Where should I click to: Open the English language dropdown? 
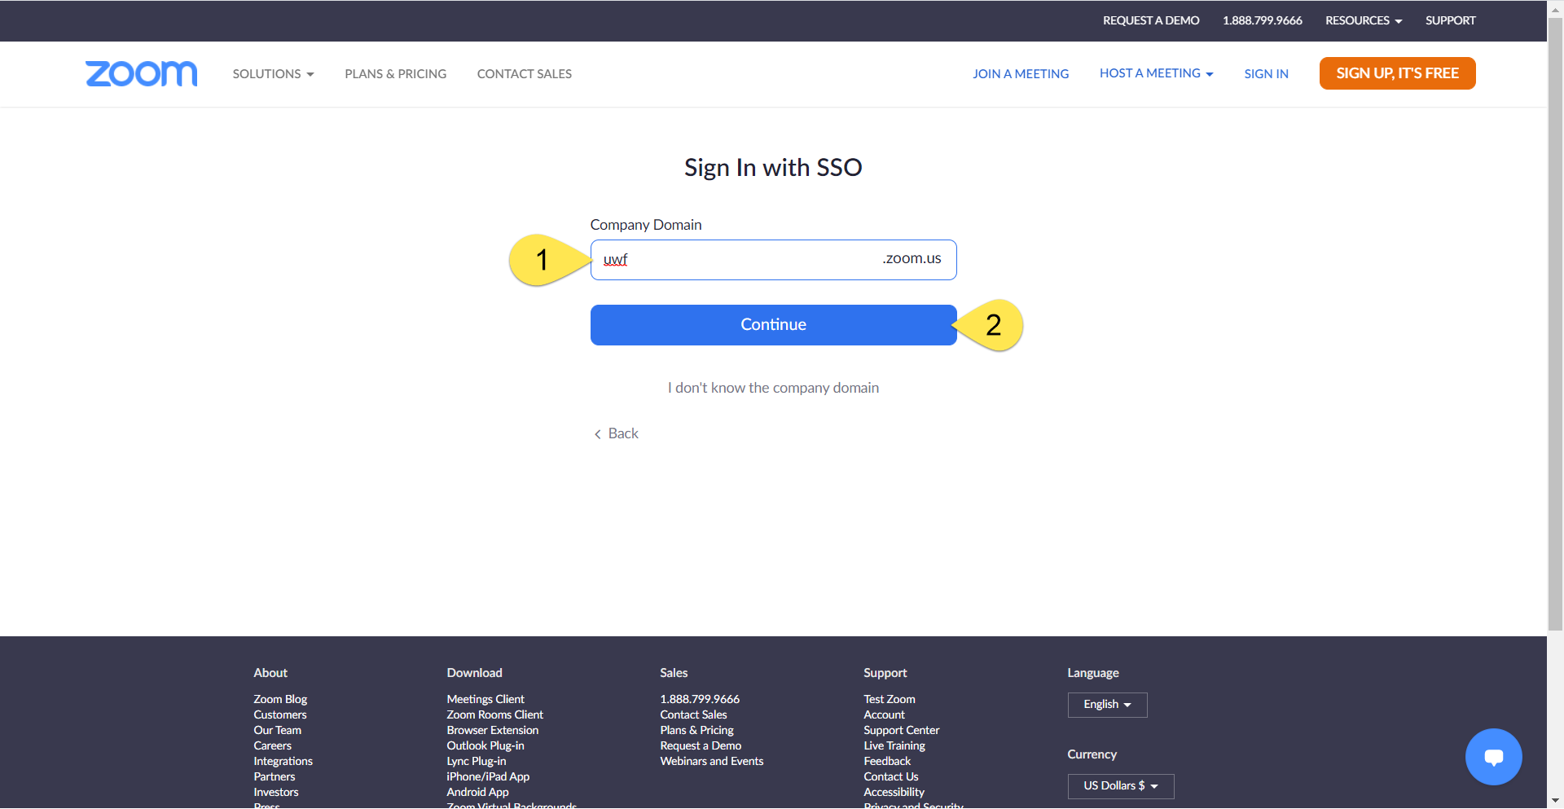click(x=1107, y=705)
